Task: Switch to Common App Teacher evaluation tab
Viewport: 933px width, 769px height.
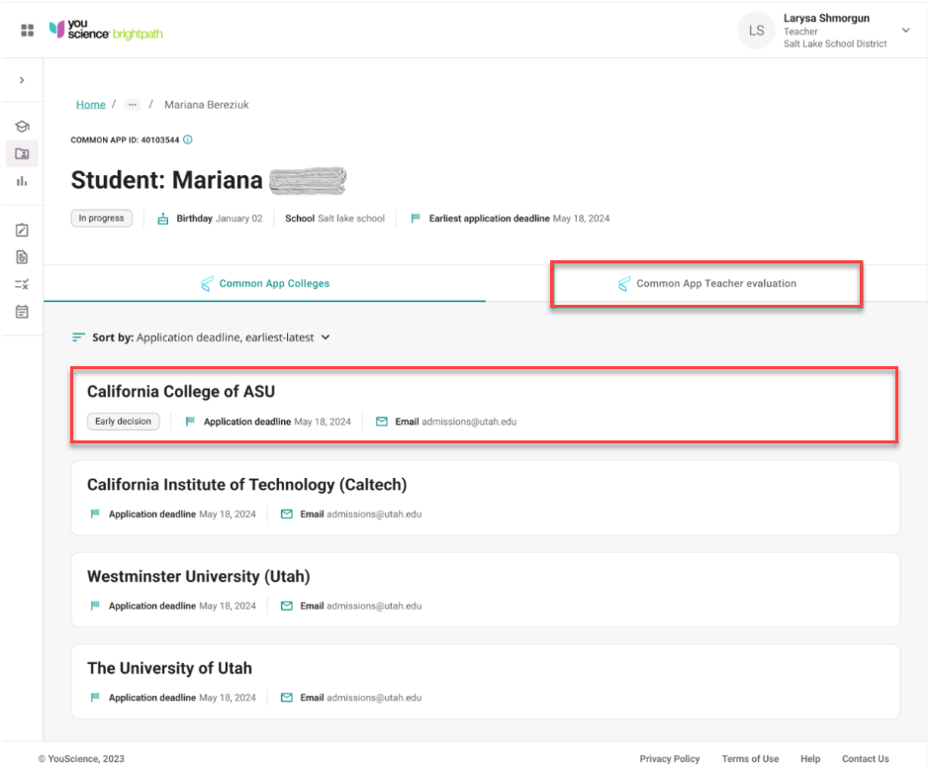Action: pos(706,284)
